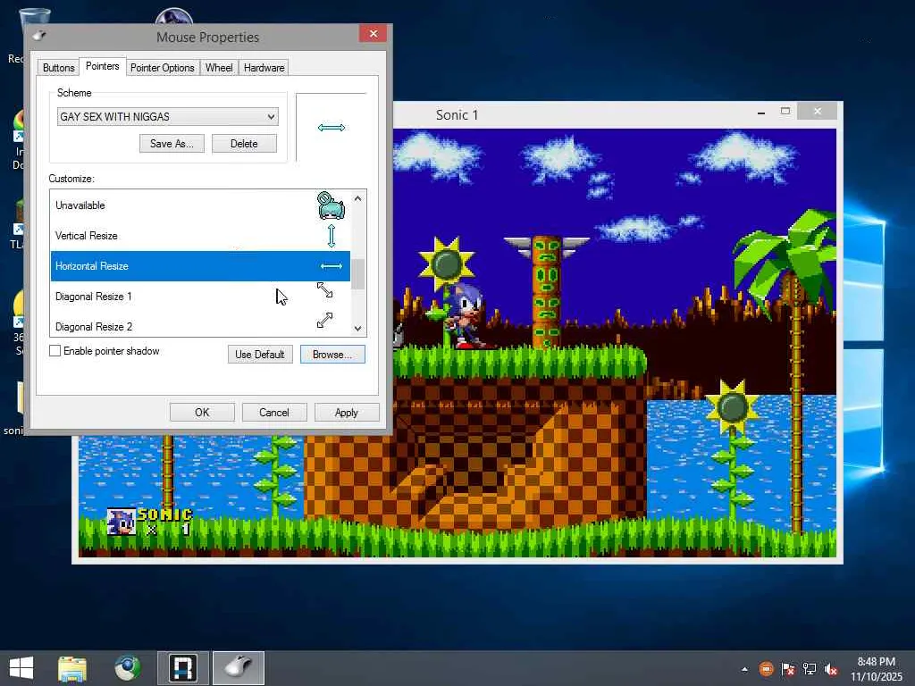Click the Customize list scrollbar thumb

[x=357, y=274]
